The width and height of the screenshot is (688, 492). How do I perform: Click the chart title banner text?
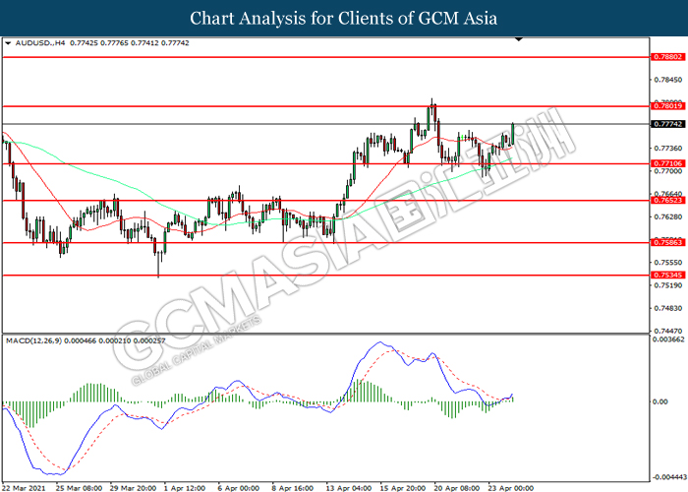[x=343, y=18]
